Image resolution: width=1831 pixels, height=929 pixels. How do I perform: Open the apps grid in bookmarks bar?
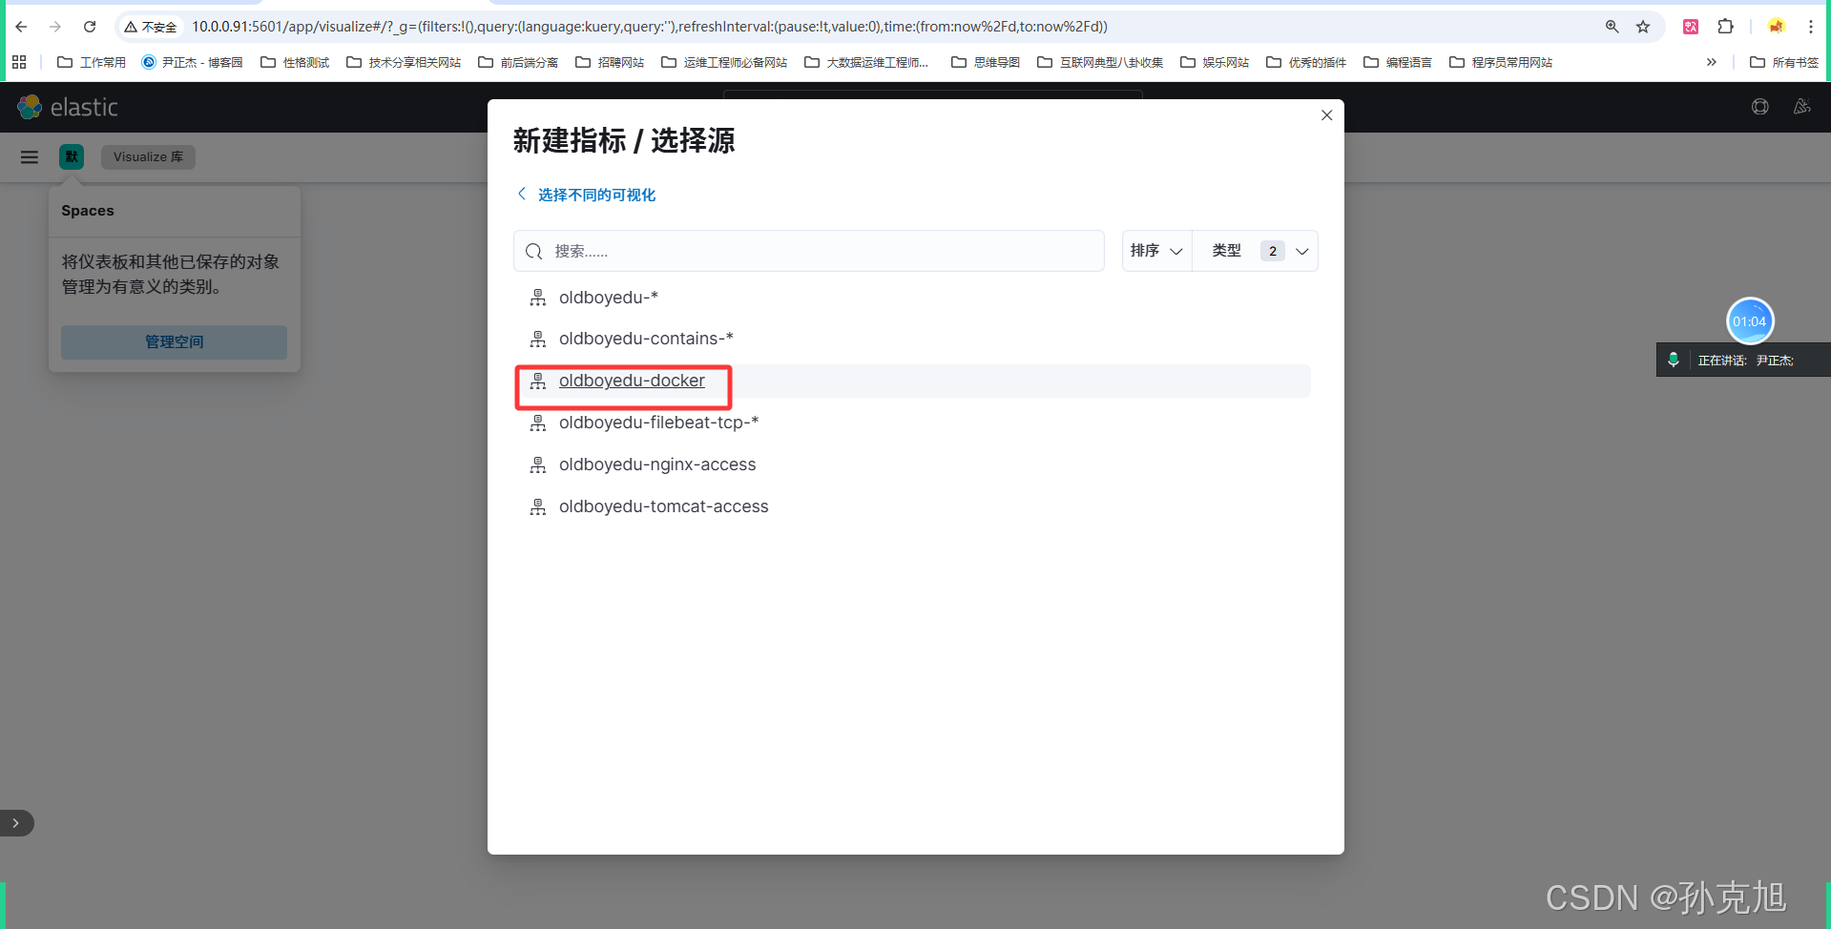point(19,62)
